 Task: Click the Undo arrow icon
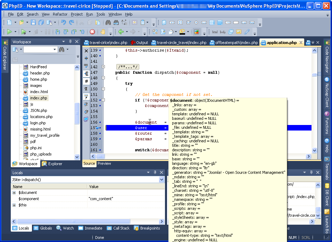coord(63,23)
